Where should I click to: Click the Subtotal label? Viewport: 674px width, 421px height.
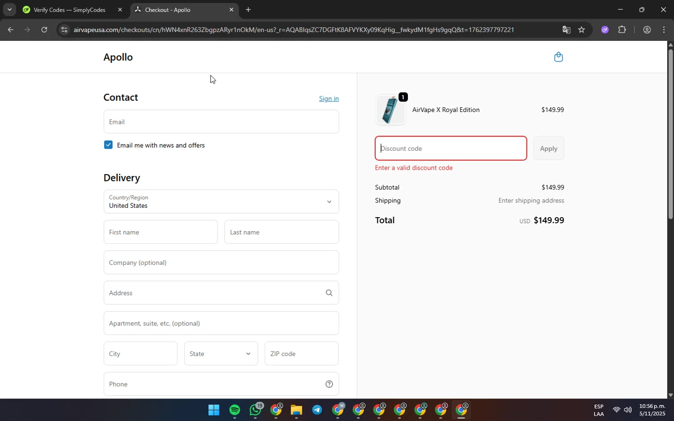pos(387,187)
